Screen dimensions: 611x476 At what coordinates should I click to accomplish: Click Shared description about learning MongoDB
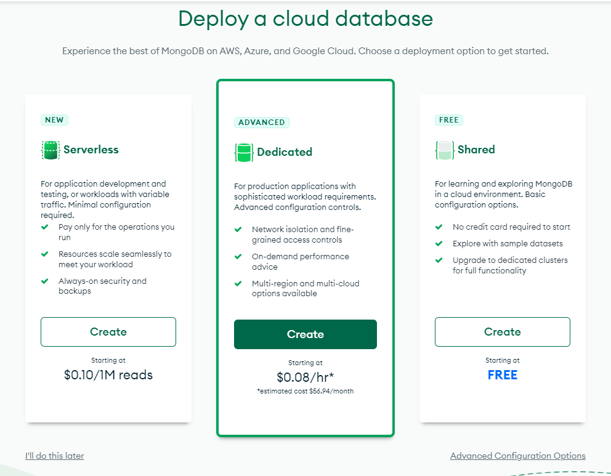(x=503, y=194)
